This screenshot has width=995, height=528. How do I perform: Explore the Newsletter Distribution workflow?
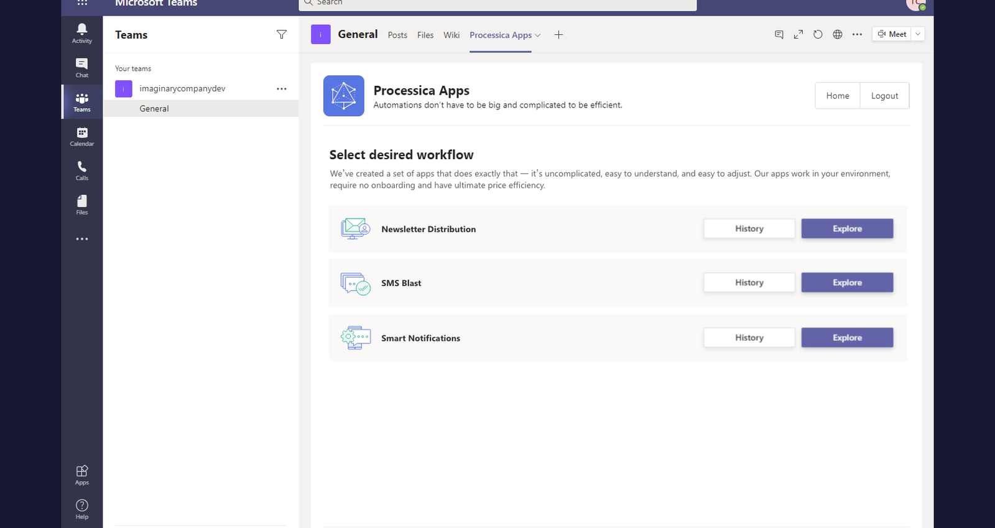point(847,229)
